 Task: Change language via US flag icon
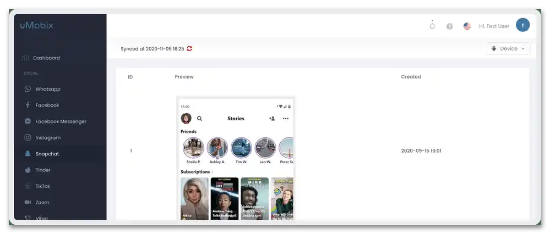(x=467, y=26)
